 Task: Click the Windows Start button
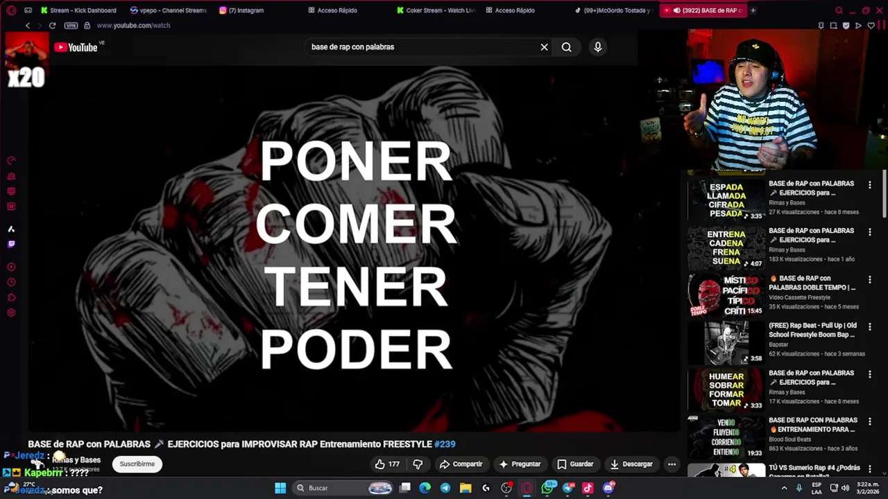(280, 488)
